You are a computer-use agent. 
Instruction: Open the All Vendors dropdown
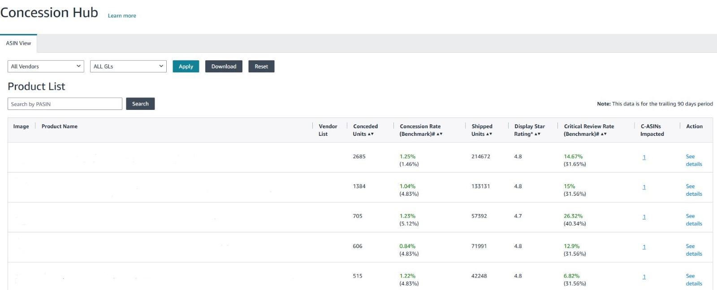[x=46, y=67]
